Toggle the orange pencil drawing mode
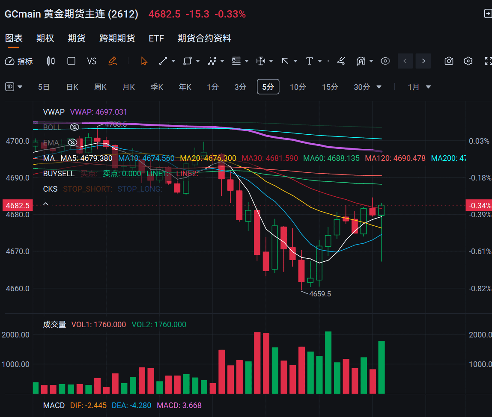The height and width of the screenshot is (417, 492). pos(113,61)
